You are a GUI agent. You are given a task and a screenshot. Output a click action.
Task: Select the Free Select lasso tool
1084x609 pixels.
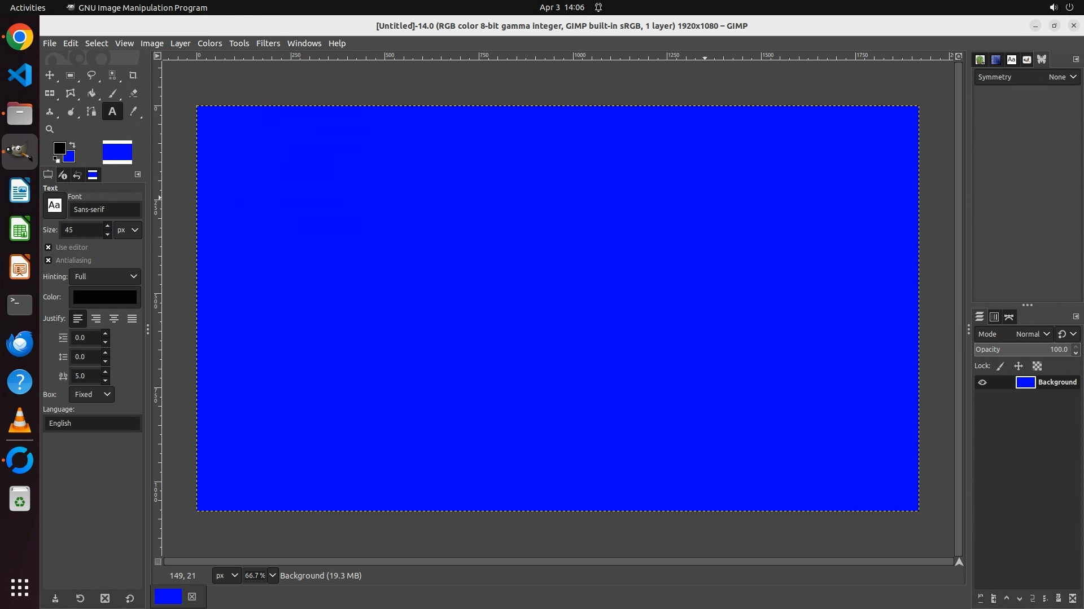tap(91, 75)
